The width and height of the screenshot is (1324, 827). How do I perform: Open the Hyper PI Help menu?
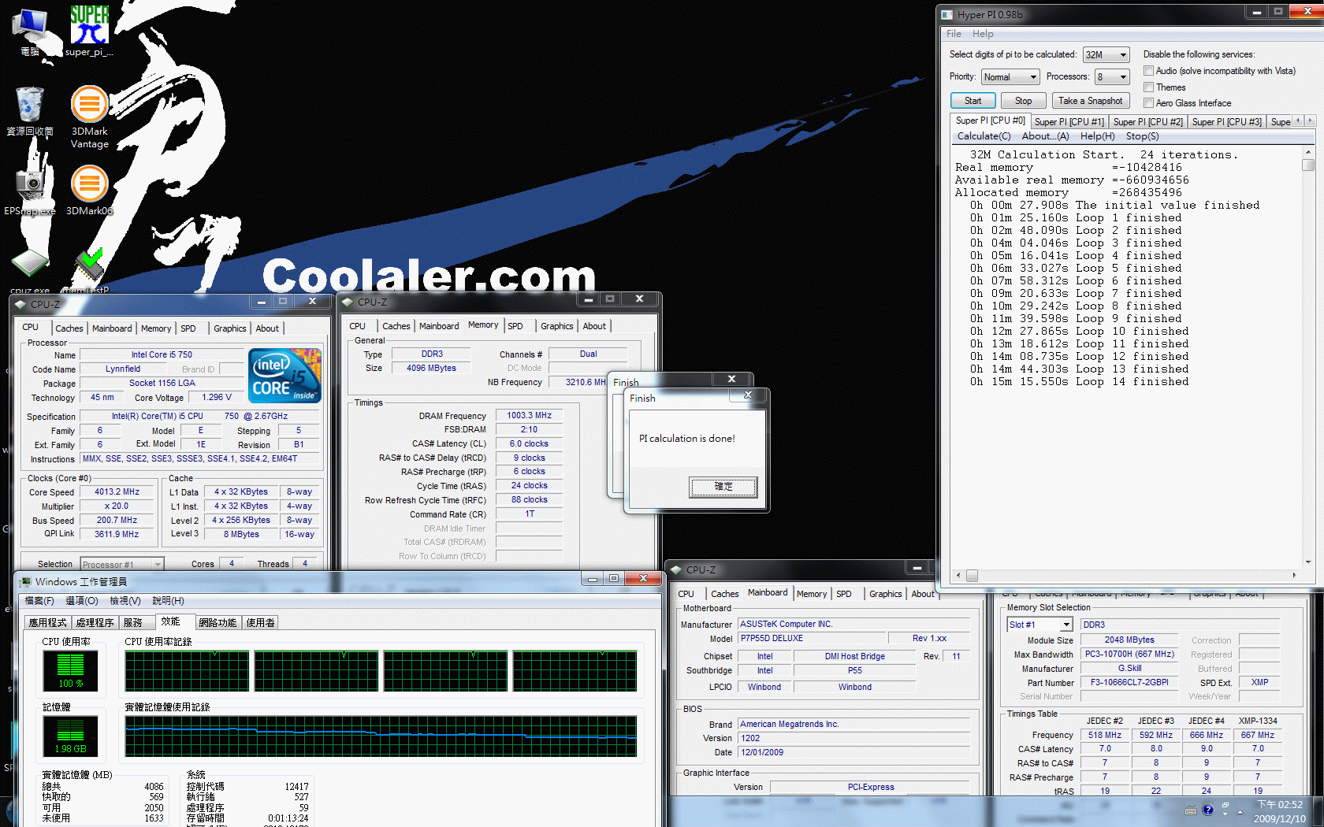coord(983,34)
